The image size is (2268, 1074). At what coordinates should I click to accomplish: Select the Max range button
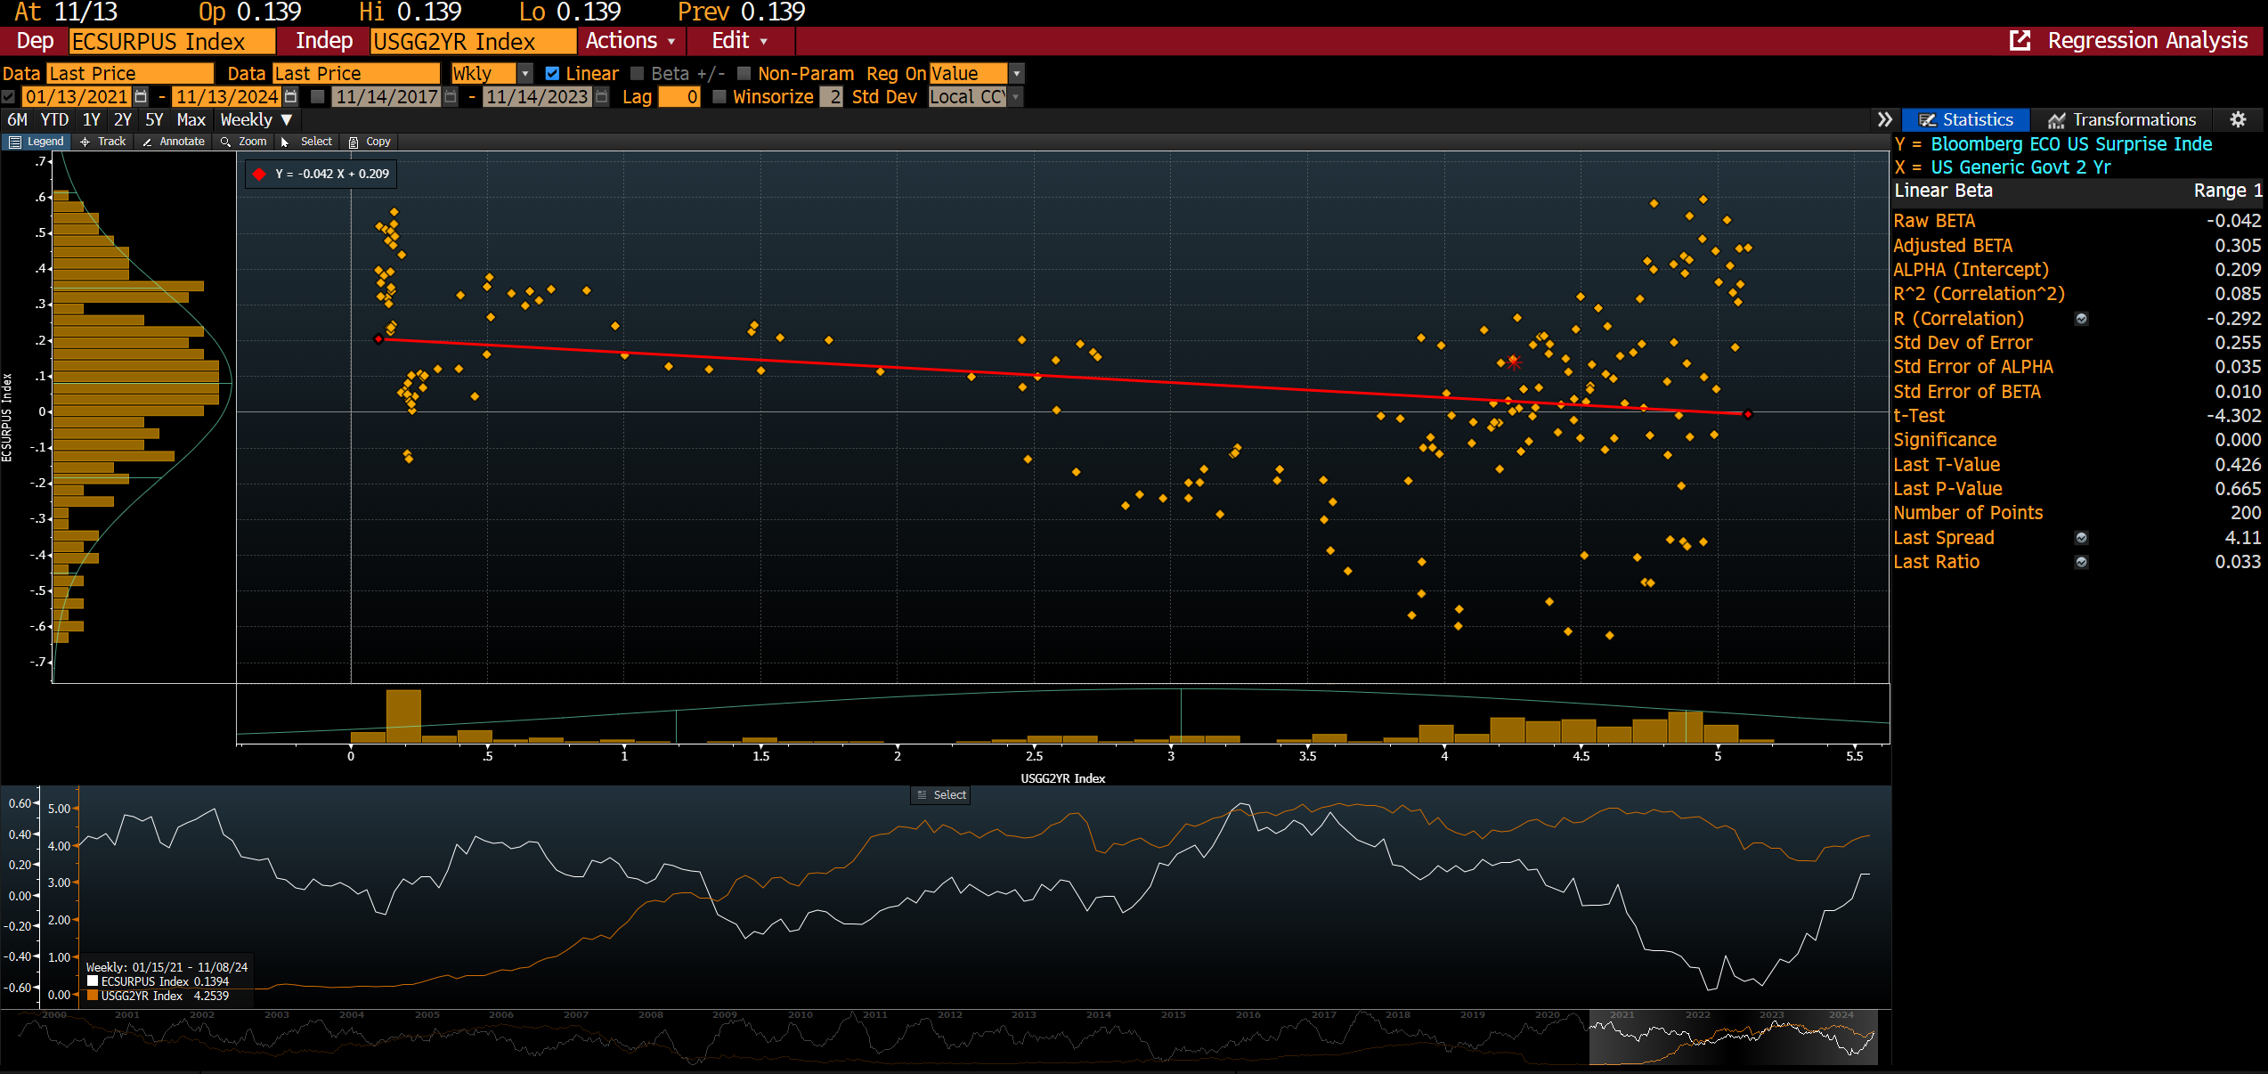point(191,119)
